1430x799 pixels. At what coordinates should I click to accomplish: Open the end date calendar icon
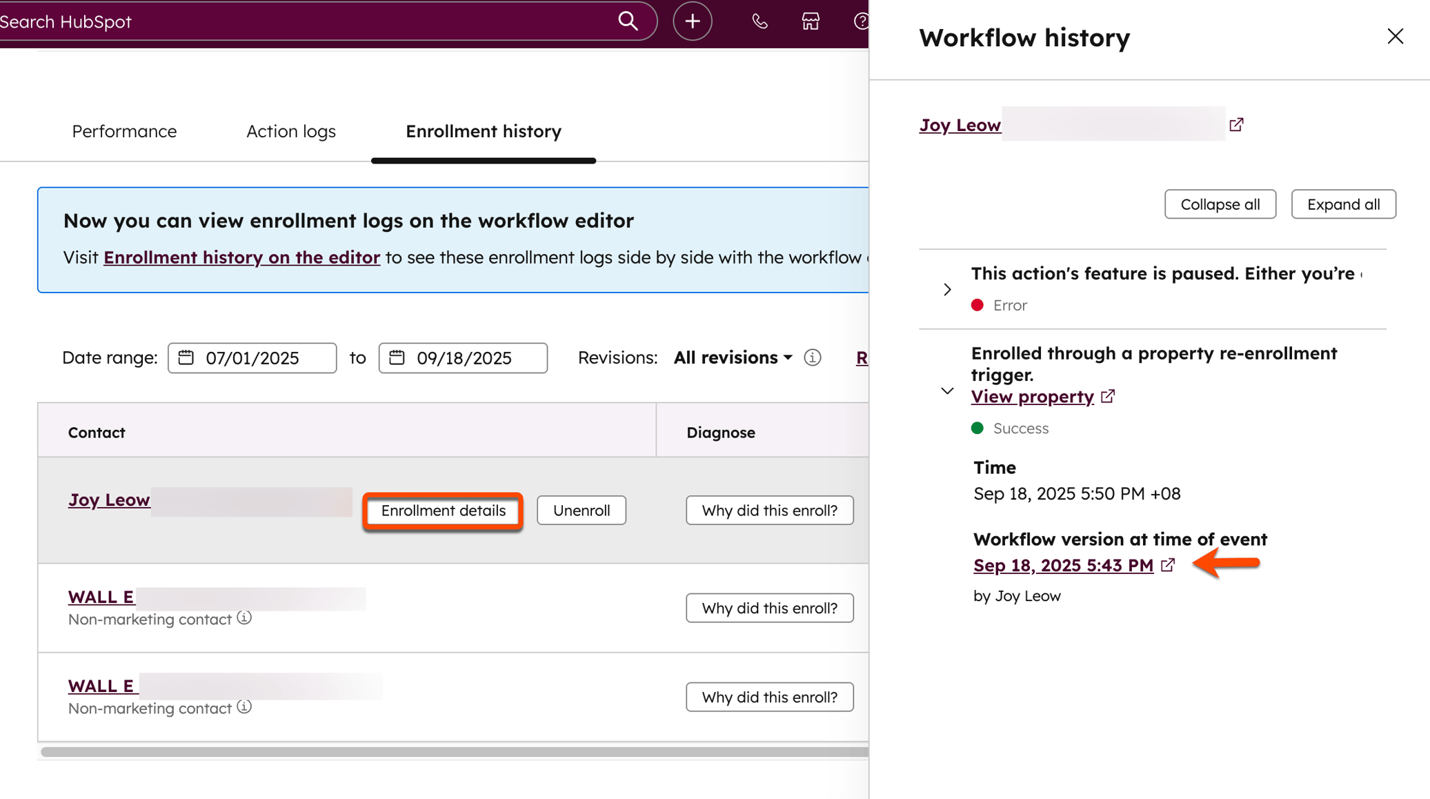point(397,357)
